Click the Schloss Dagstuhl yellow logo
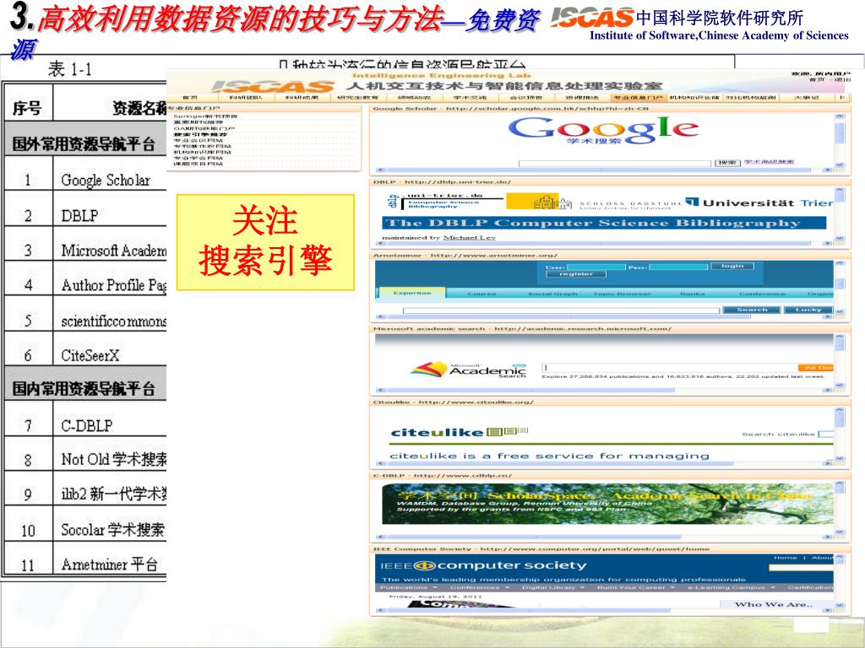The height and width of the screenshot is (648, 865). tap(538, 202)
